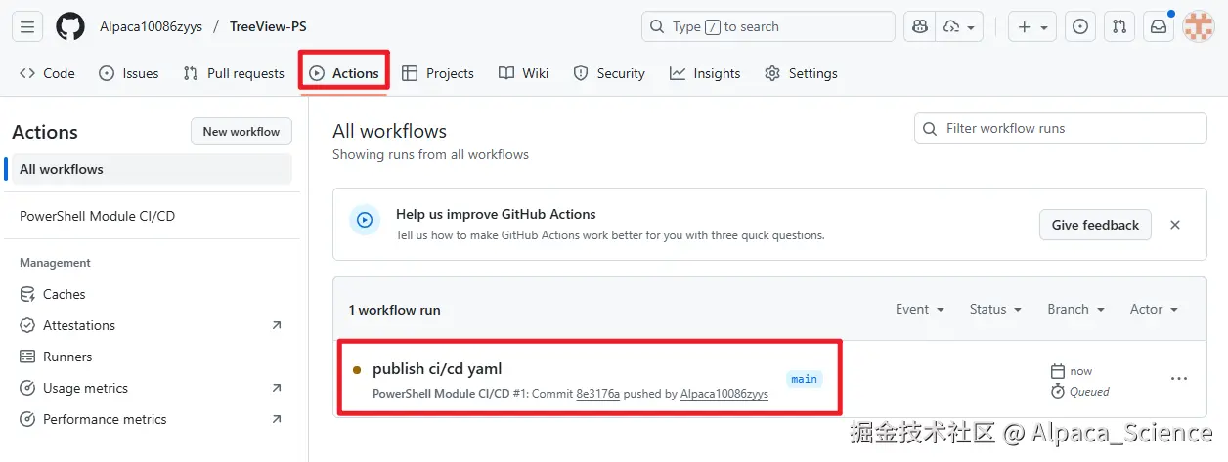The height and width of the screenshot is (462, 1228).
Task: Open the three-dot menu for workflow run
Action: point(1179,379)
